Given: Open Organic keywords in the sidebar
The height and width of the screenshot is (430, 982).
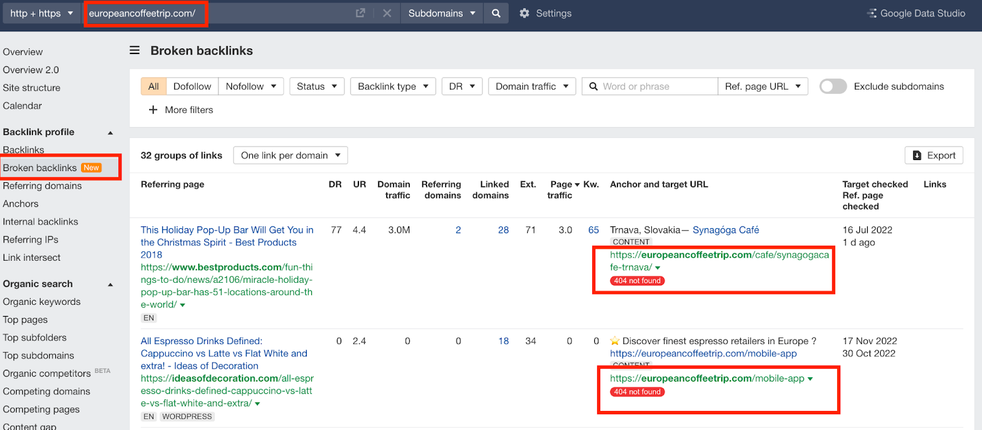Looking at the screenshot, I should 42,302.
